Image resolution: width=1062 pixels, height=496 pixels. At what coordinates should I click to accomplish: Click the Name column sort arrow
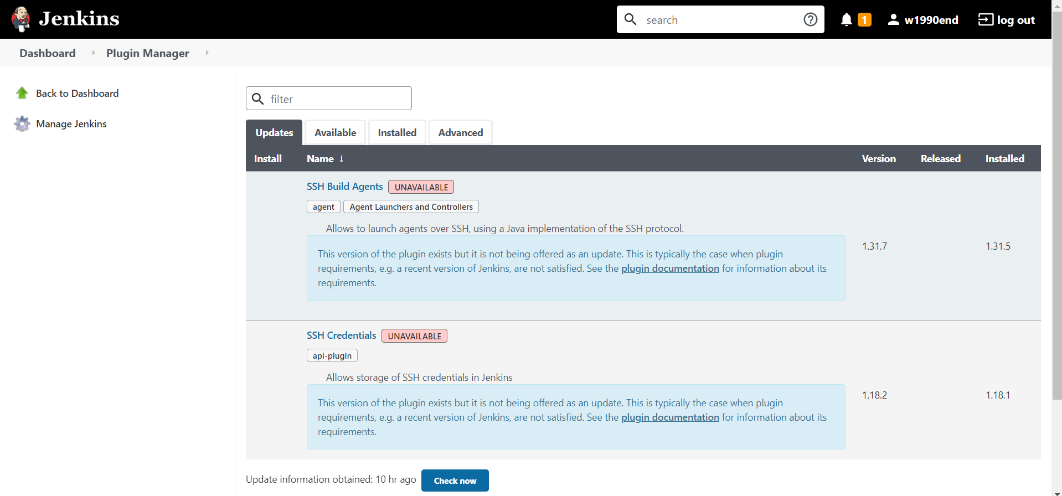[x=342, y=159]
